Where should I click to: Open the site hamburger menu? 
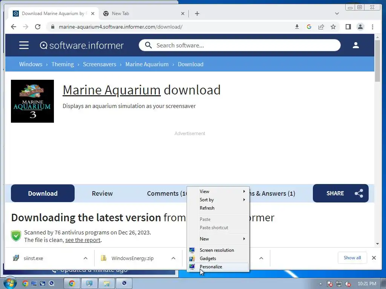(24, 45)
